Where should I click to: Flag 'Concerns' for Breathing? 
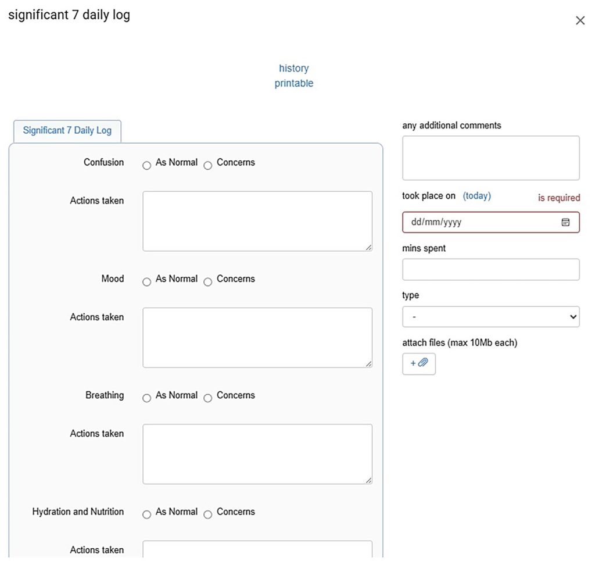pyautogui.click(x=207, y=398)
